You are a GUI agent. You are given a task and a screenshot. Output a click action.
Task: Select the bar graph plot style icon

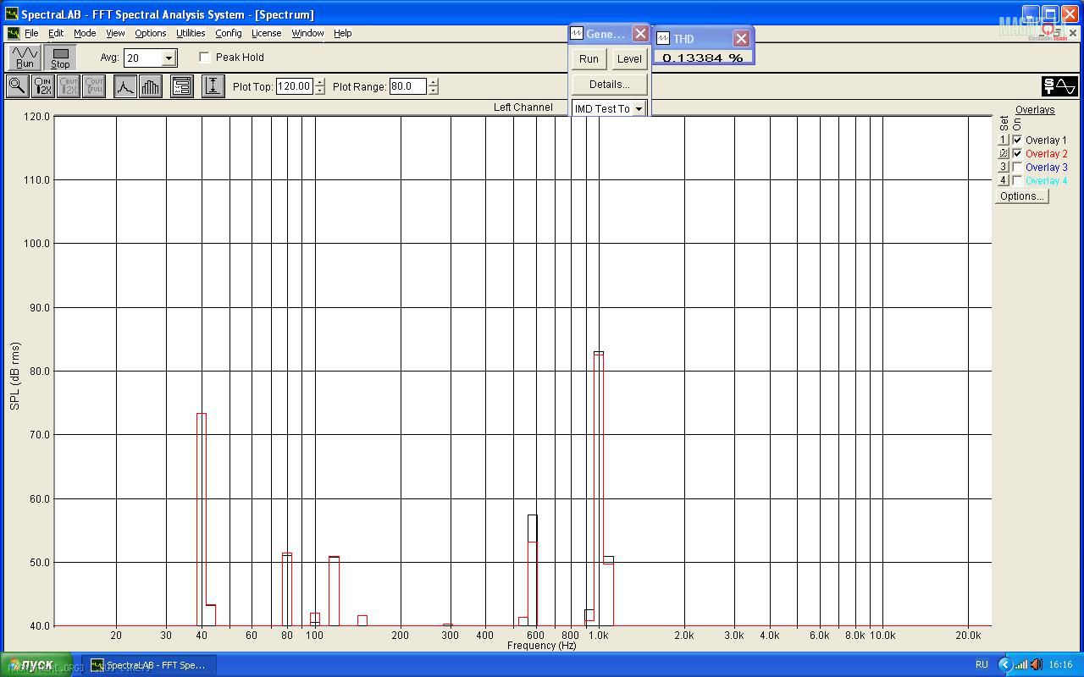coord(151,86)
